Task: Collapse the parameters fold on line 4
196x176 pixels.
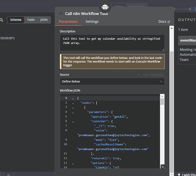Action: point(73,113)
